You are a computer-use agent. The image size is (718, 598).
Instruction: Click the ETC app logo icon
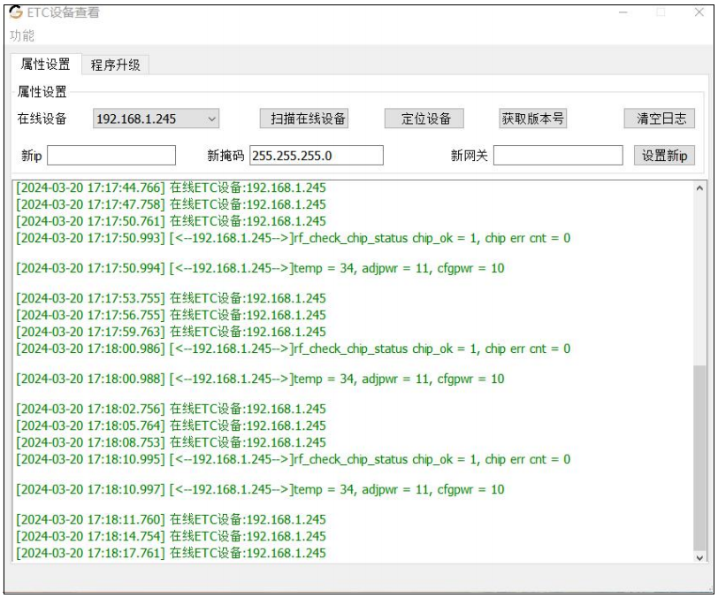(16, 12)
